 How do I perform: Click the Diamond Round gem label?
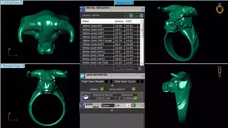(x=103, y=95)
